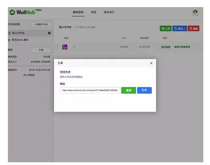Open the 教程 tab
The image size is (210, 165).
[x=94, y=12]
